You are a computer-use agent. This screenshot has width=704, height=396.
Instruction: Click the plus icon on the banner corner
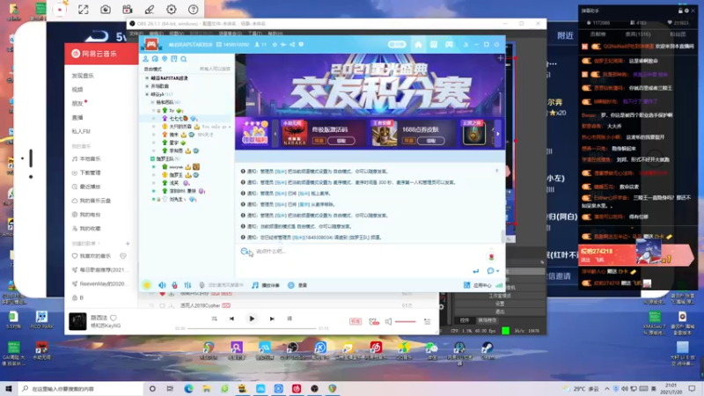click(x=500, y=58)
